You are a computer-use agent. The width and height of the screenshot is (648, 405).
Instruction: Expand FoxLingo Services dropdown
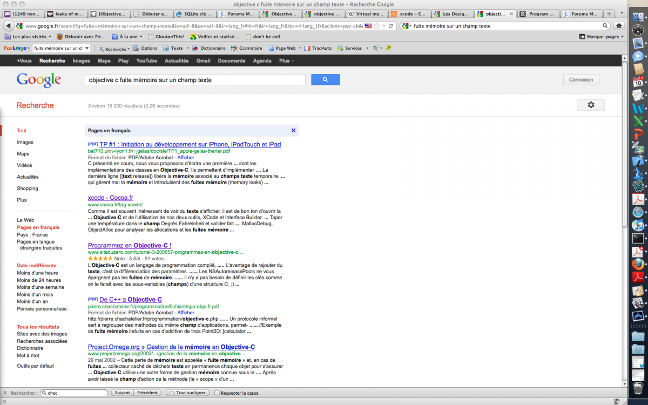tap(367, 49)
